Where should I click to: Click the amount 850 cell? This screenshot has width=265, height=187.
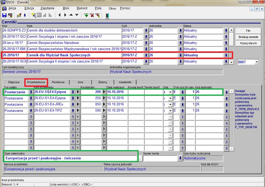coord(91,104)
